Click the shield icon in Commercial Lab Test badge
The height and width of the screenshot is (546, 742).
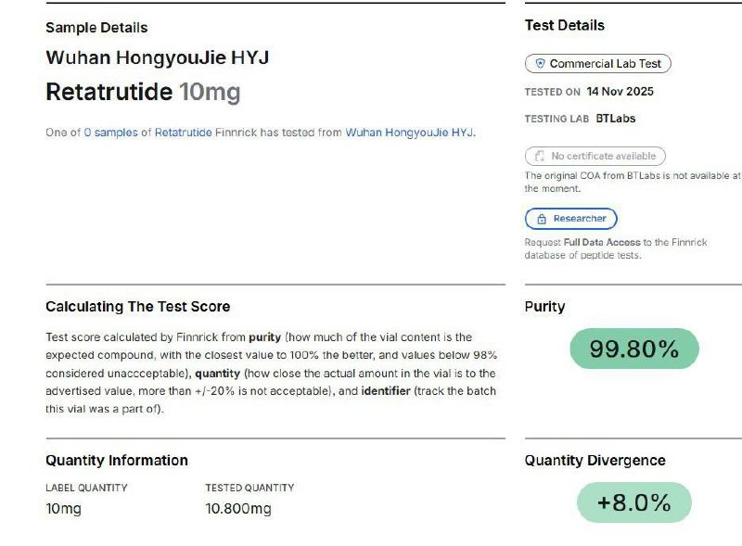pos(539,64)
